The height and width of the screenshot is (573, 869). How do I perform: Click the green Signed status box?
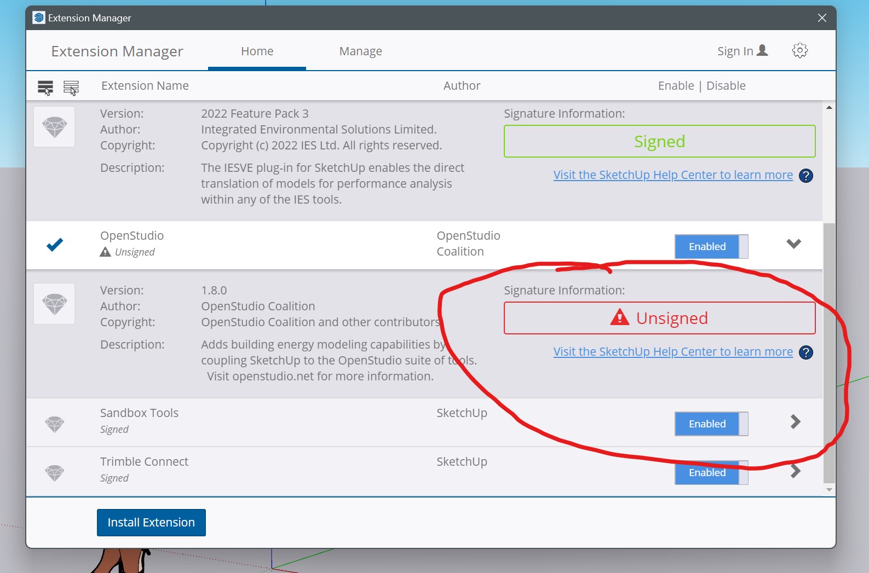tap(659, 141)
